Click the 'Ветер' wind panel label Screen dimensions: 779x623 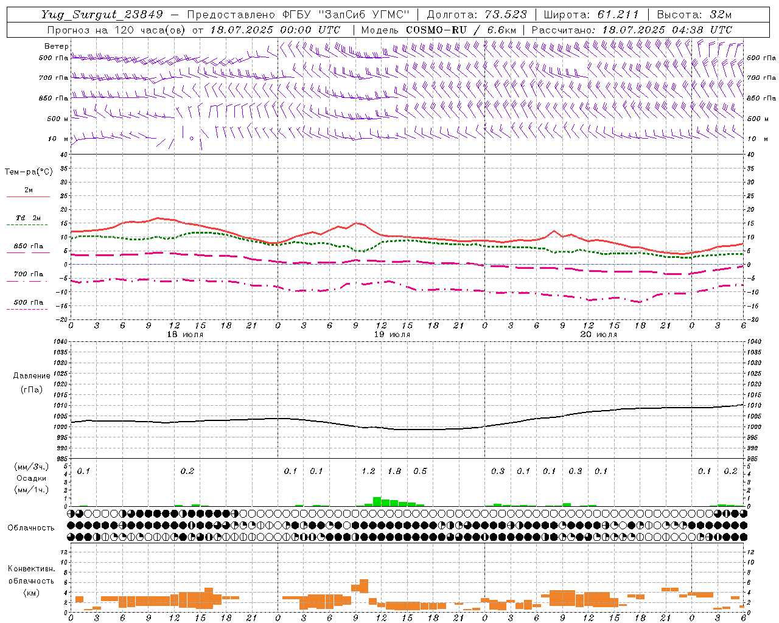[x=56, y=46]
